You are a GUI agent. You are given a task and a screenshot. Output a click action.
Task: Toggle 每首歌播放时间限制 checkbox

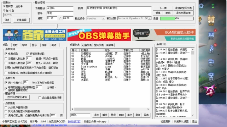coord(6,88)
